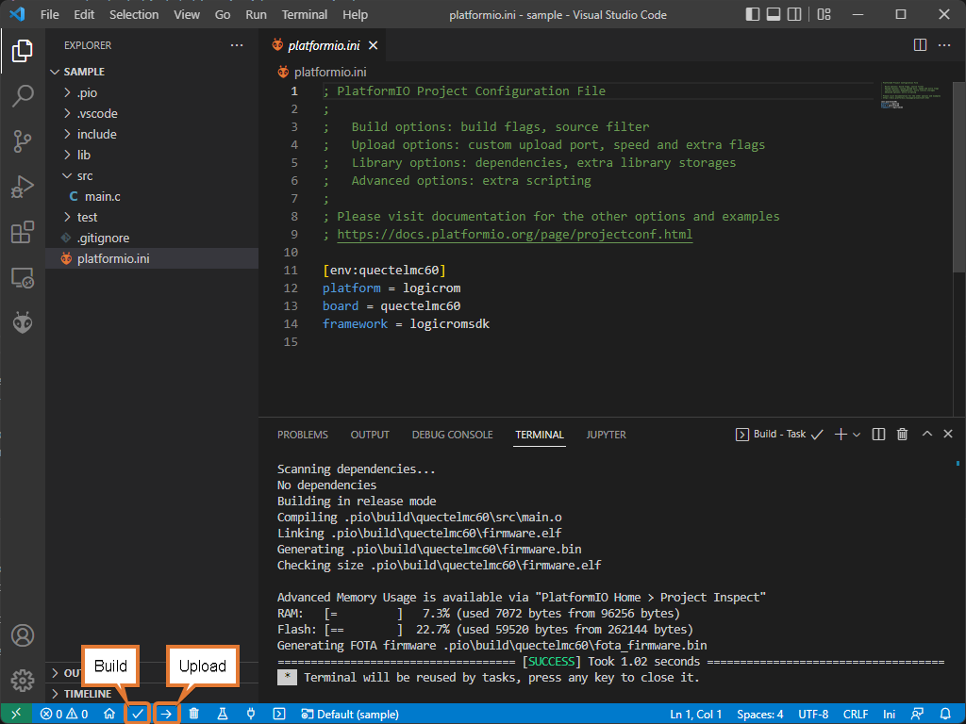Open the Help menu
Image resolution: width=966 pixels, height=724 pixels.
(x=355, y=14)
